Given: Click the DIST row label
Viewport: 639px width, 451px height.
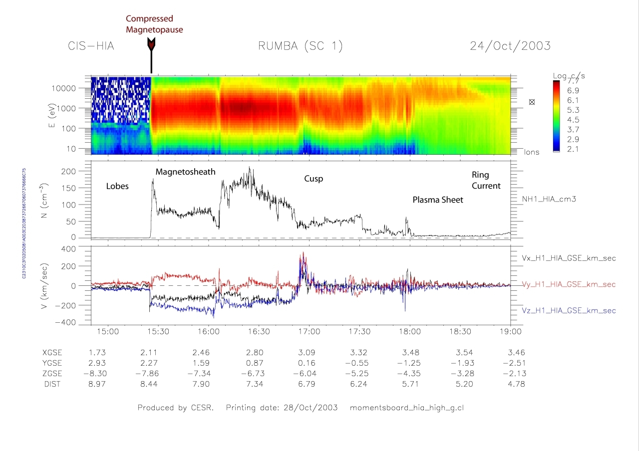Looking at the screenshot, I should click(52, 384).
